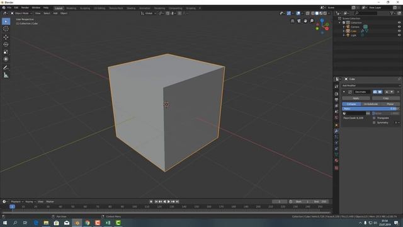Open the Global transform orientation dropdown
Image resolution: width=403 pixels, height=227 pixels.
pyautogui.click(x=149, y=13)
